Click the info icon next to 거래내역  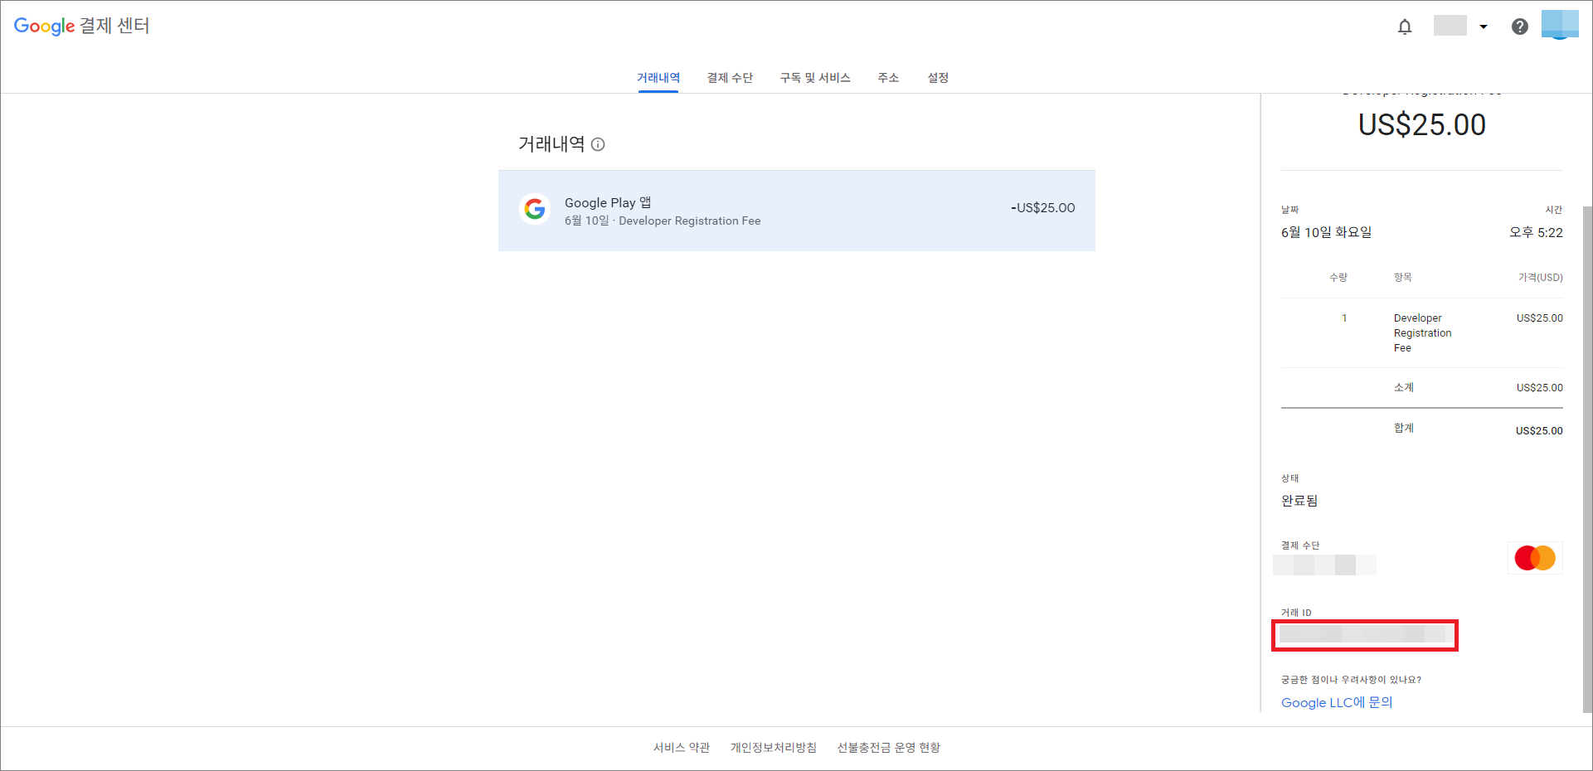pyautogui.click(x=598, y=144)
